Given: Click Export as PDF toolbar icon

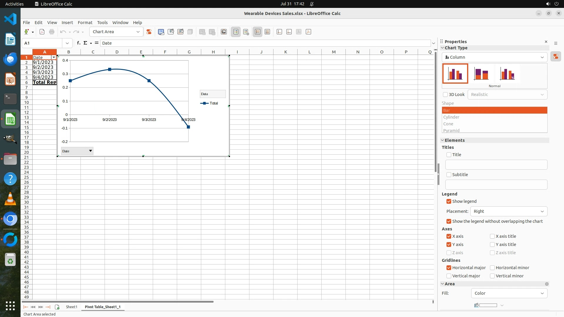Looking at the screenshot, I should (x=42, y=32).
